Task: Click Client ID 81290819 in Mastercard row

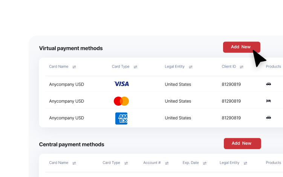Action: tap(231, 101)
